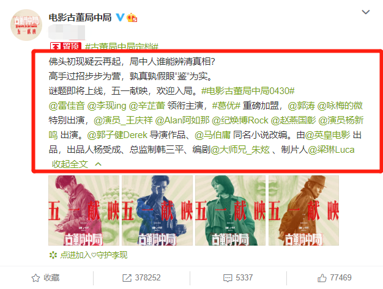Viewport: 383px width, 289px height.
Task: Like the post with the 77469 thumbs-up icon
Action: [322, 278]
